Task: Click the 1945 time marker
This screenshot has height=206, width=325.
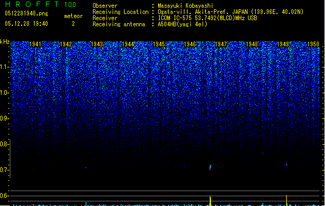Action: [x=159, y=44]
